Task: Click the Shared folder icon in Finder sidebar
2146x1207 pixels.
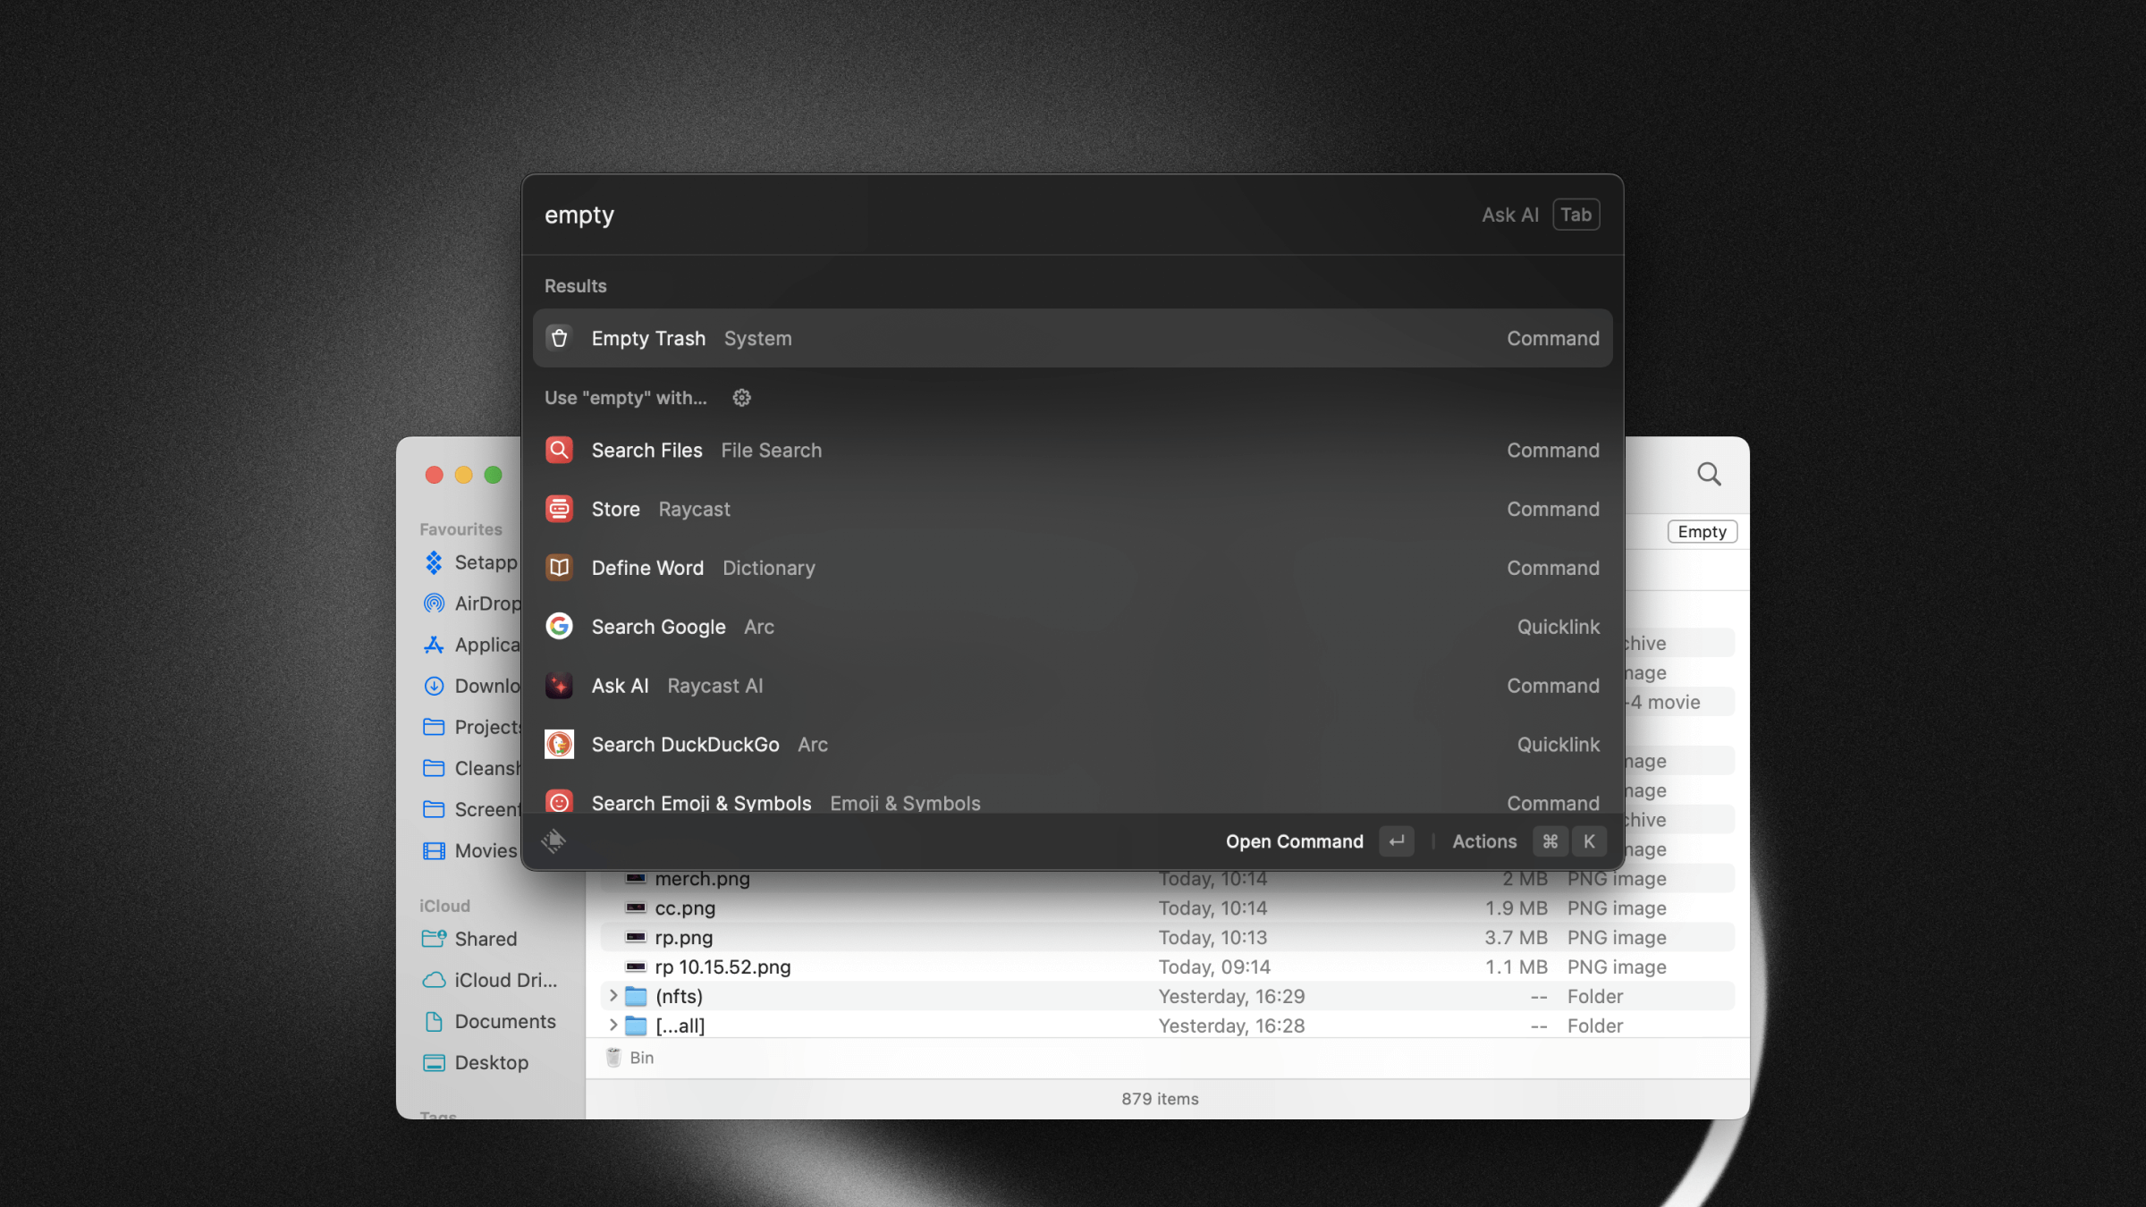Action: tap(434, 939)
